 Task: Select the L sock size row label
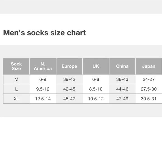tap(16, 89)
